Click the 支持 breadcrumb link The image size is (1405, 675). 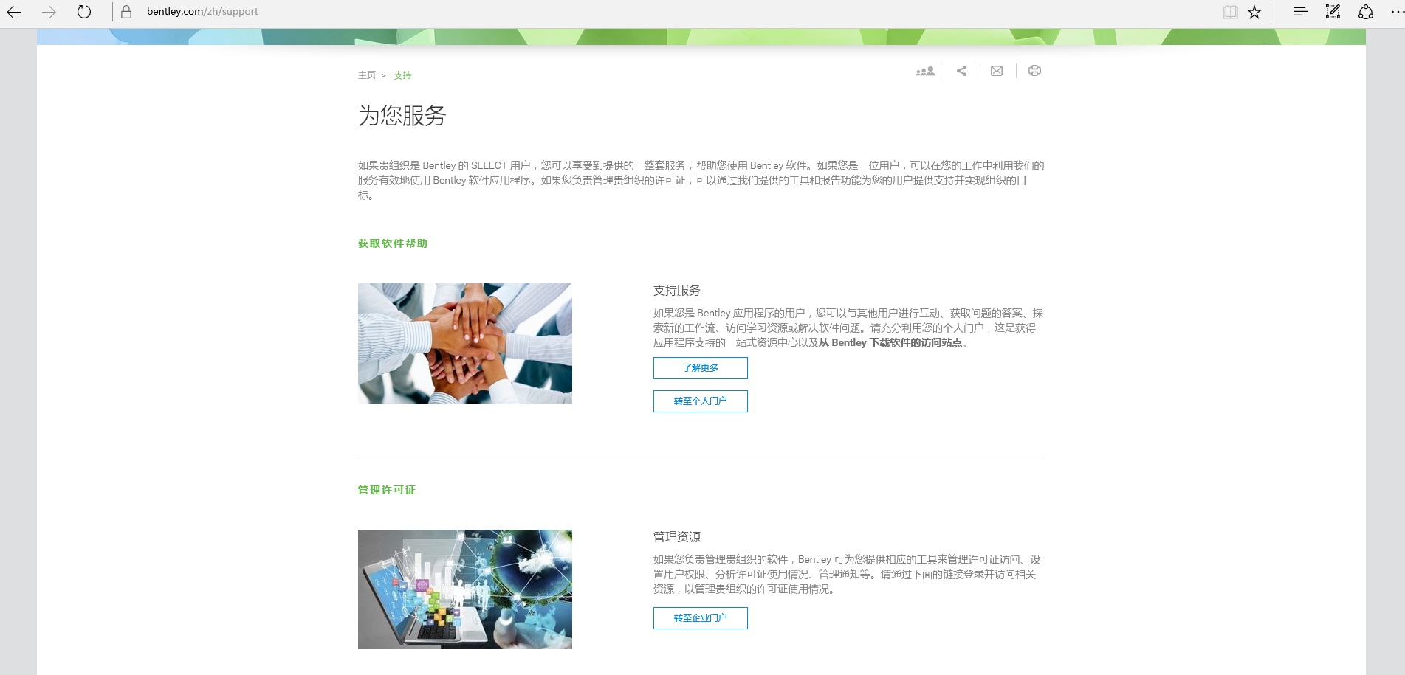(402, 75)
